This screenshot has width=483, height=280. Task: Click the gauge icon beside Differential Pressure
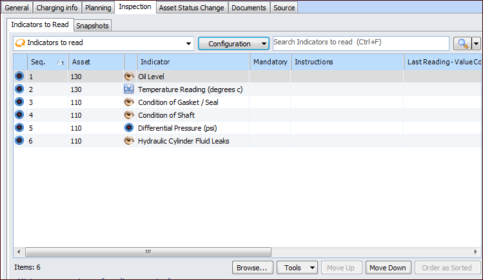[x=129, y=127]
